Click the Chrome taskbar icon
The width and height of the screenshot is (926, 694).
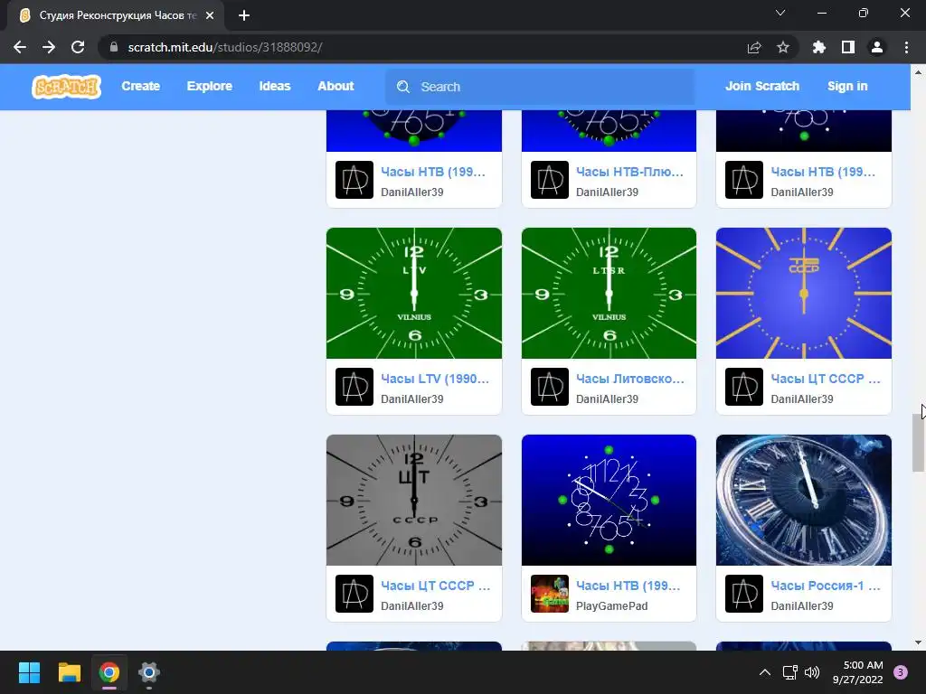coord(109,672)
